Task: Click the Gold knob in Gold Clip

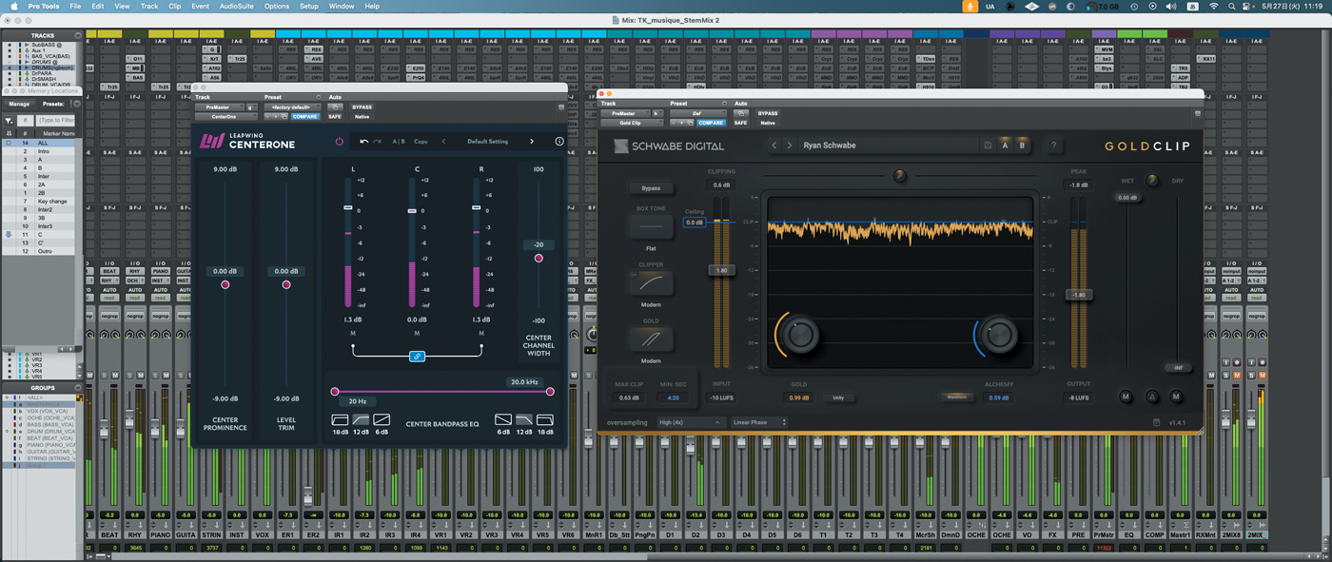Action: (801, 334)
